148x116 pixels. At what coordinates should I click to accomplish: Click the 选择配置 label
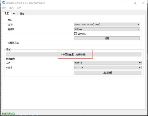10,59
